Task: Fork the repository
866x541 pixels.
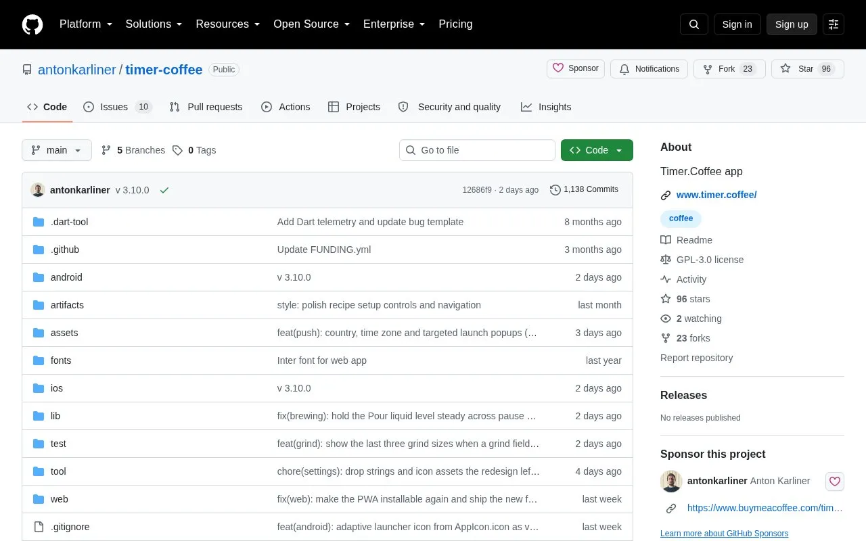Action: click(x=729, y=69)
